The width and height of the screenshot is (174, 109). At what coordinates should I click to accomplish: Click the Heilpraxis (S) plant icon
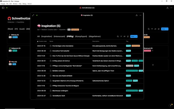tap(10, 48)
